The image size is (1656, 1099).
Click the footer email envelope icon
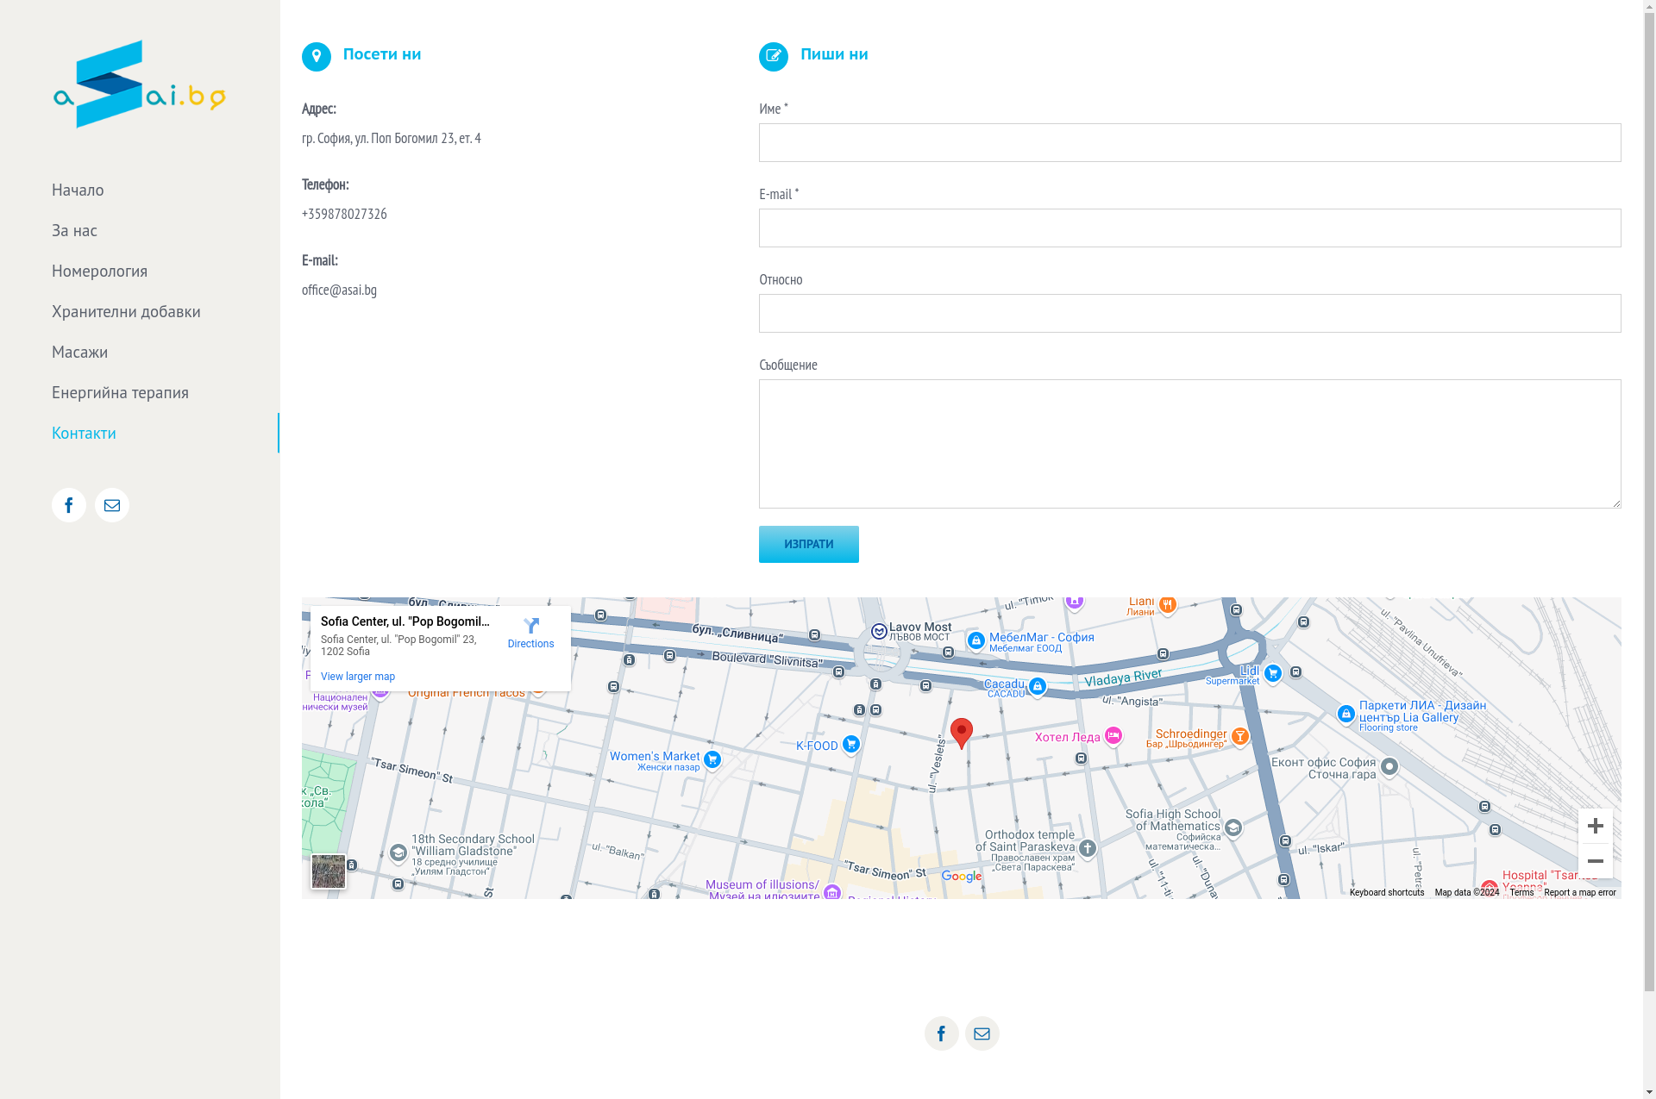pos(982,1033)
